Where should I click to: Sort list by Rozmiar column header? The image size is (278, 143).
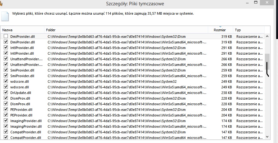tap(220, 30)
